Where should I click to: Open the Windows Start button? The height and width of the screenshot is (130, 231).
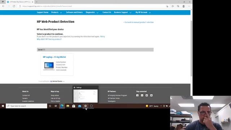(3, 106)
